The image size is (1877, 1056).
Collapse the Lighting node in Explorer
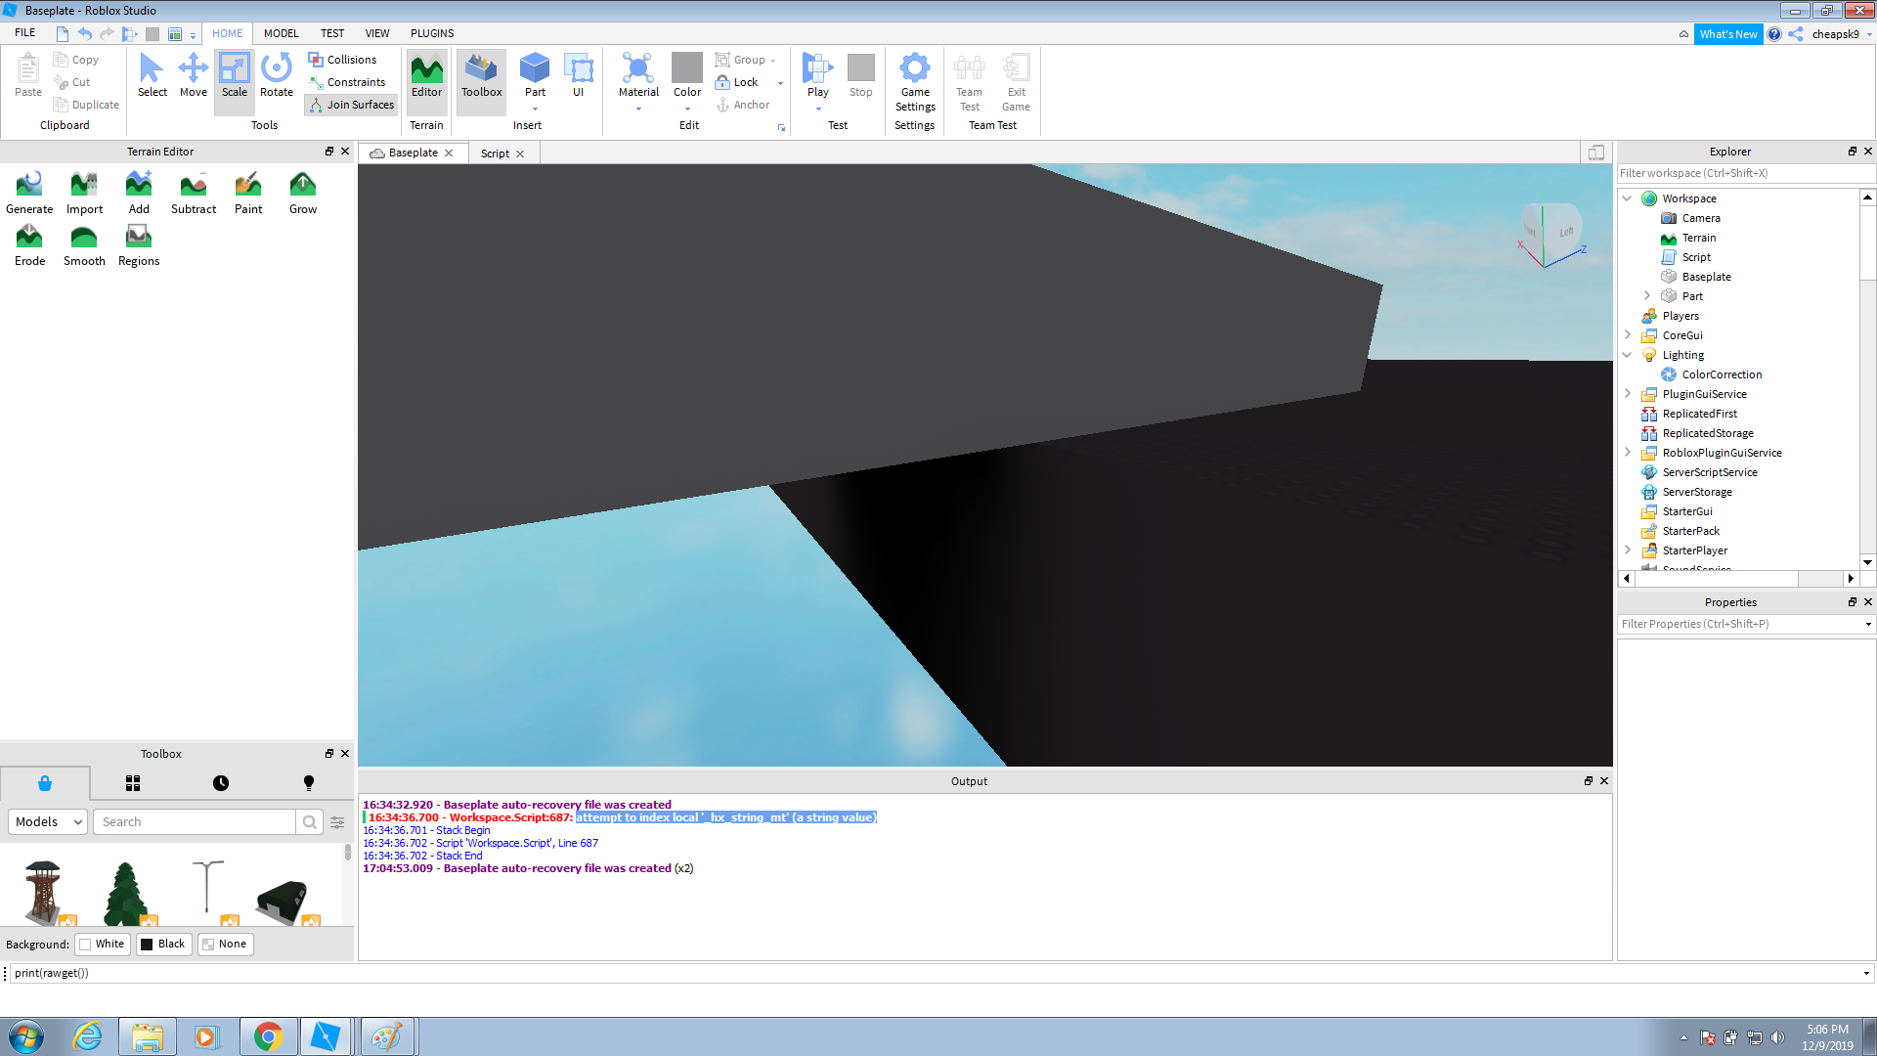pos(1628,355)
